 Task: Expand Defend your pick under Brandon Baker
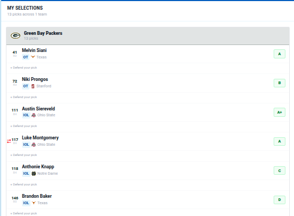(24, 213)
